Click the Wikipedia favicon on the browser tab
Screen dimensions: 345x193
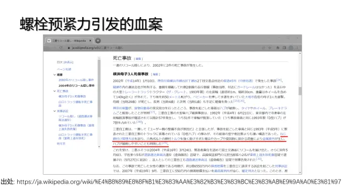pyautogui.click(x=49, y=41)
